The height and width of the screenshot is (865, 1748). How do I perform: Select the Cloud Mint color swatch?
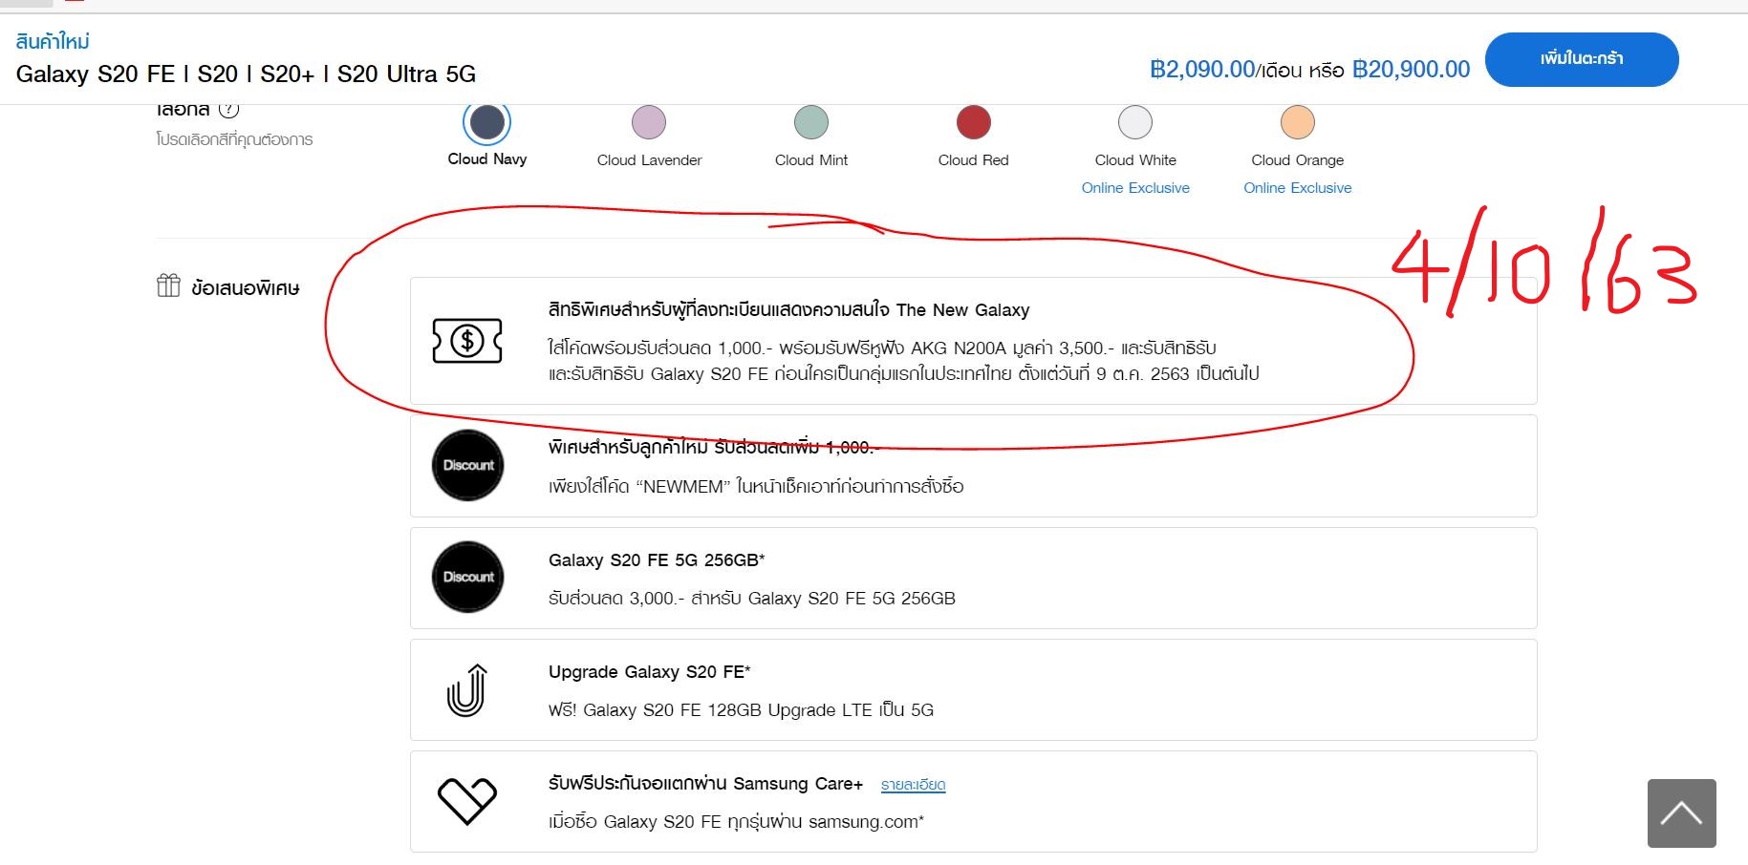coord(811,122)
